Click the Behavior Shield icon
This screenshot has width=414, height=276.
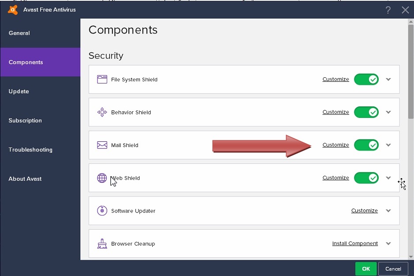[102, 112]
